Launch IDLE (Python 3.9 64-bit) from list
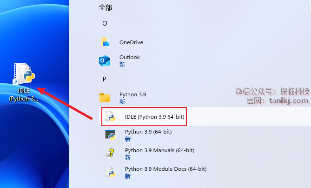The width and height of the screenshot is (311, 188). tap(155, 117)
